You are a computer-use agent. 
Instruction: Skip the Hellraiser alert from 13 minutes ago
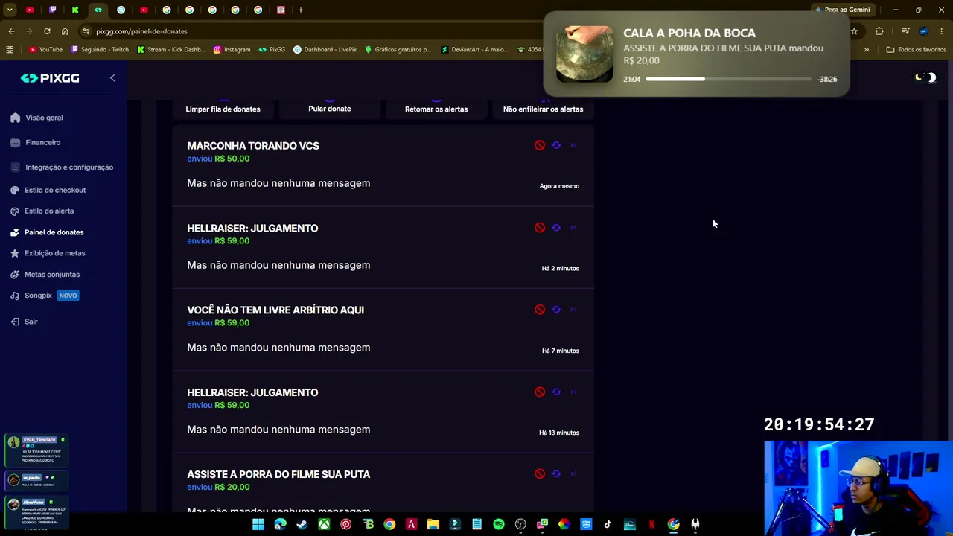[x=573, y=392]
